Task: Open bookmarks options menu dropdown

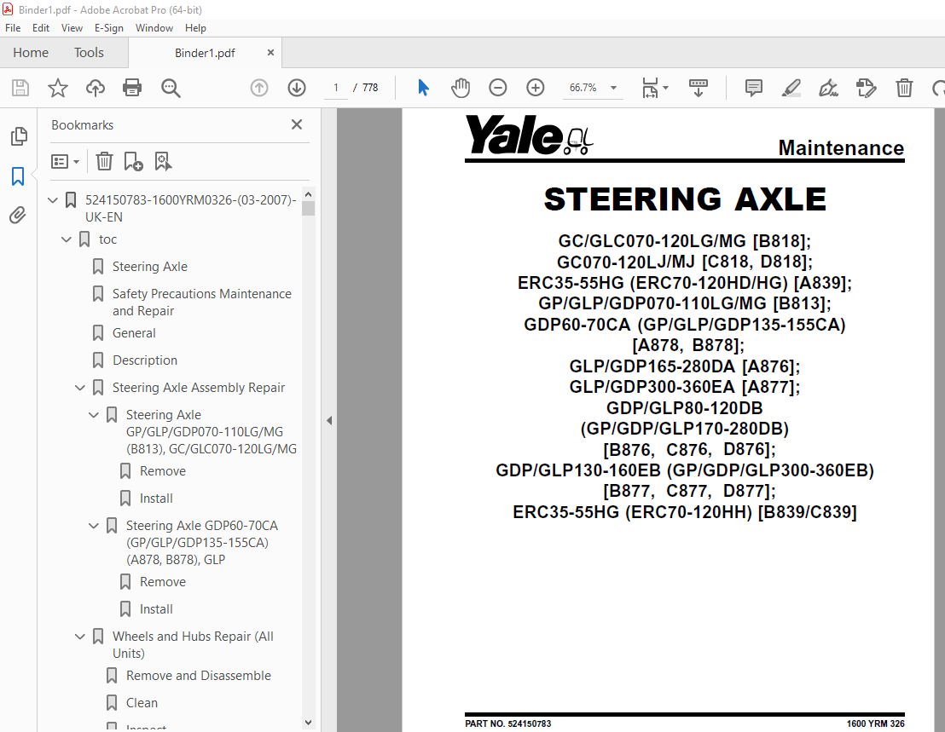Action: 65,161
